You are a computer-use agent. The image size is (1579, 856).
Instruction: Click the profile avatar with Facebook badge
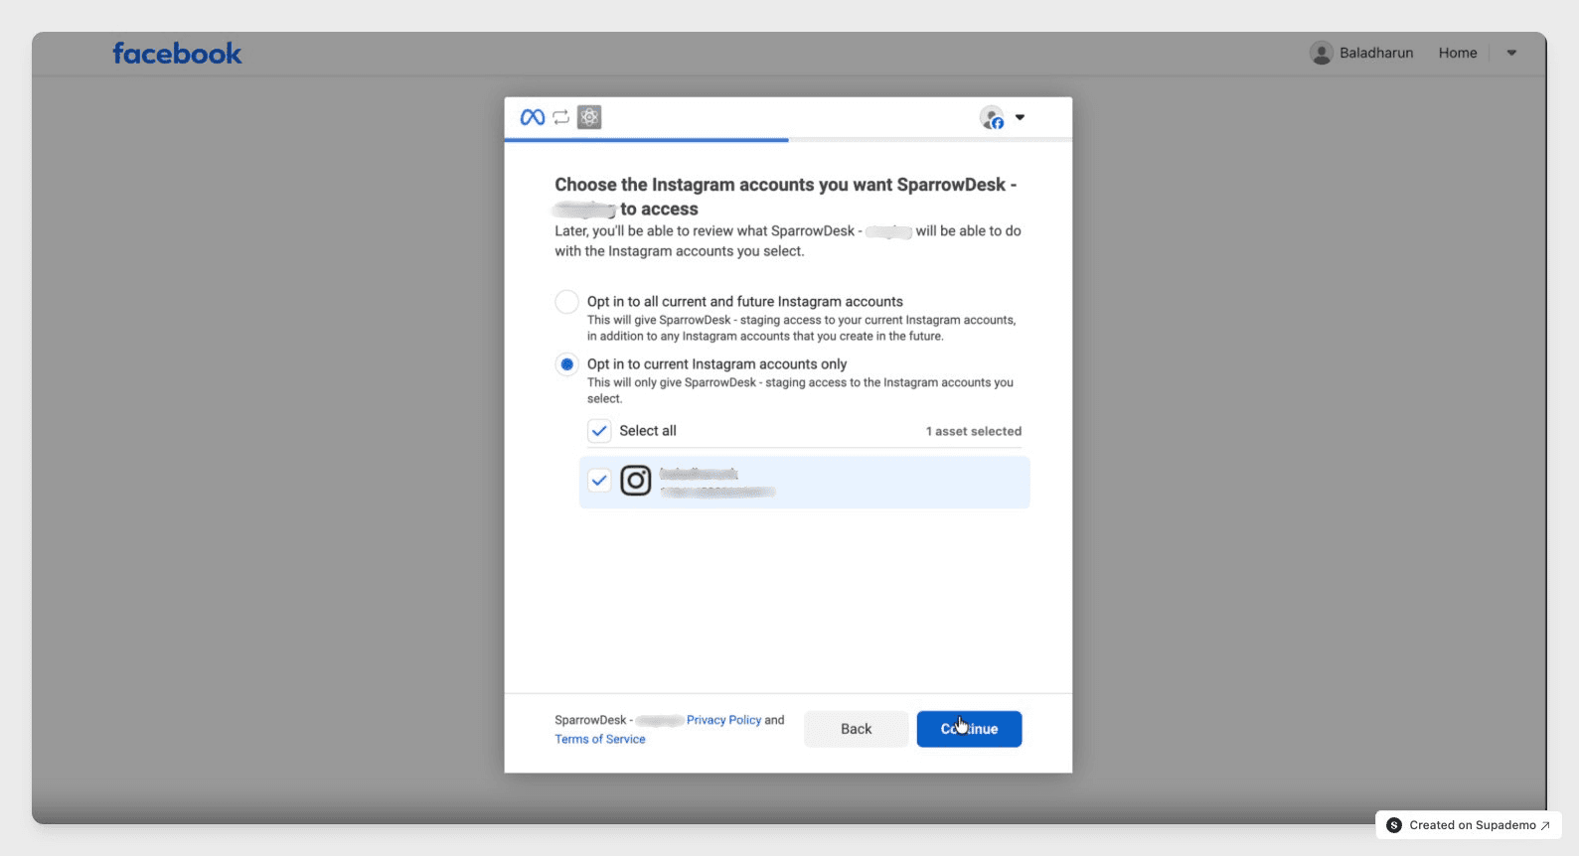coord(992,118)
